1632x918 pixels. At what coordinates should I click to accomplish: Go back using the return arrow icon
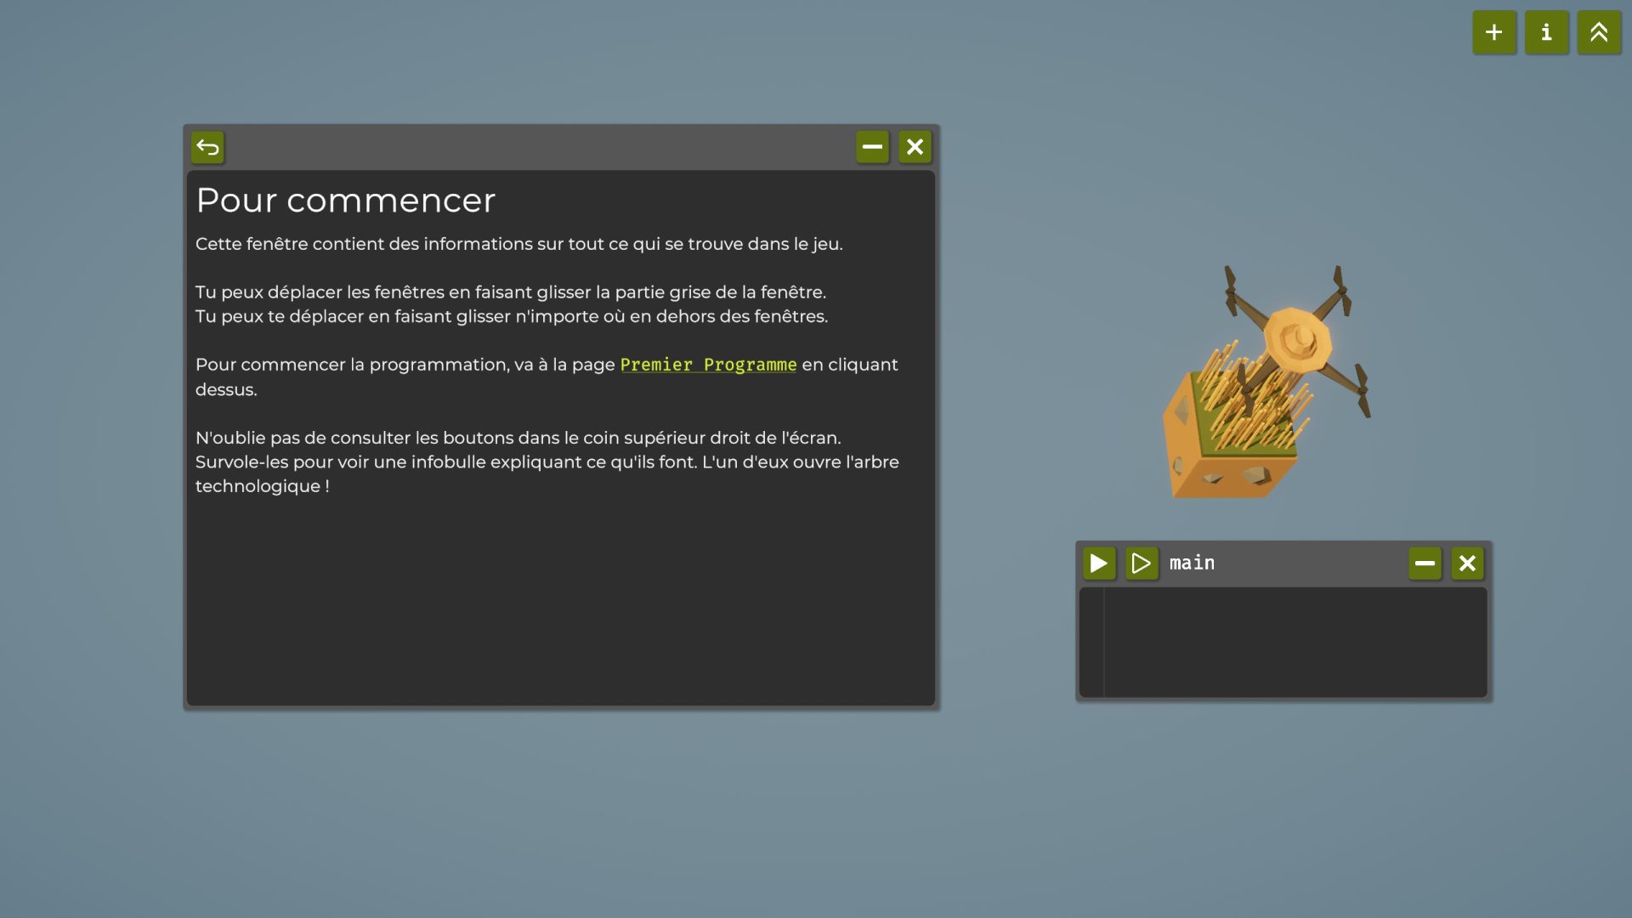pyautogui.click(x=207, y=147)
